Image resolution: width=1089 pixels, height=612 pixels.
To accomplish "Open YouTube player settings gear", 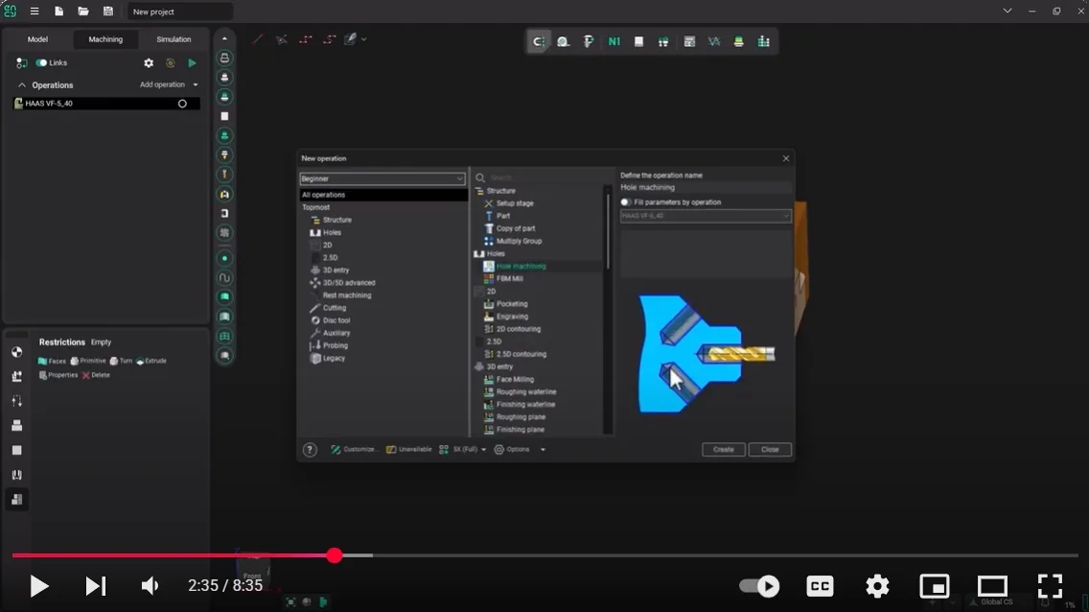I will pyautogui.click(x=877, y=586).
